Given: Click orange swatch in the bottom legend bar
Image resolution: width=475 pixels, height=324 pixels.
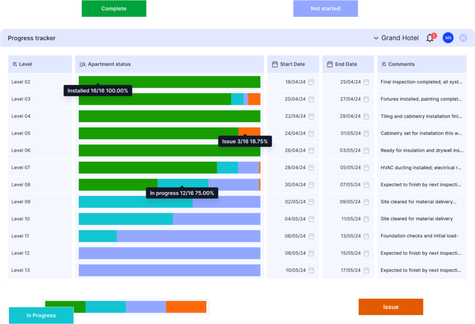Looking at the screenshot, I should pyautogui.click(x=186, y=307).
